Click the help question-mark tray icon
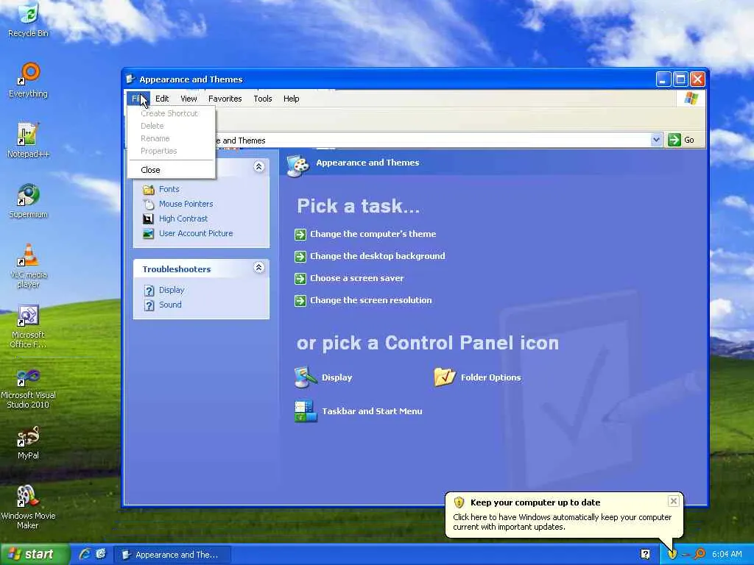Viewport: 754px width, 565px height. pyautogui.click(x=646, y=554)
